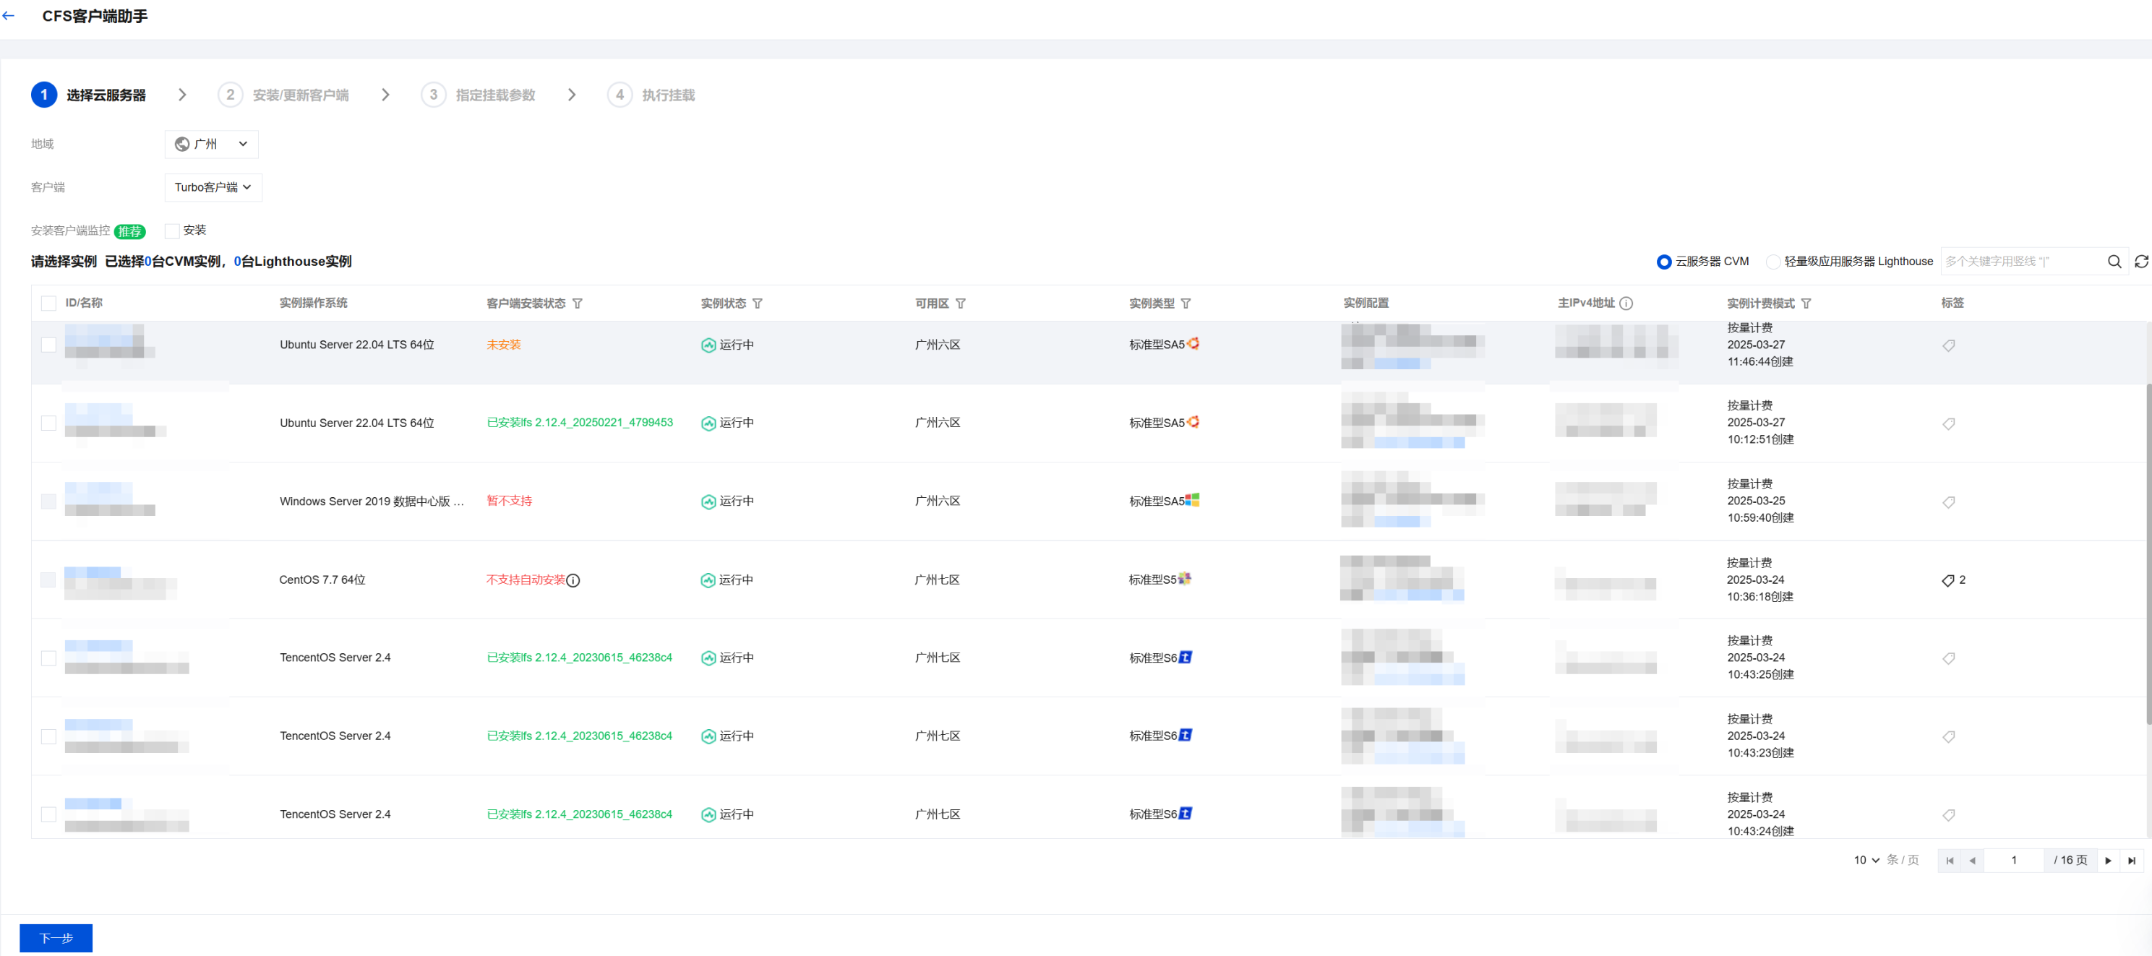Select the CentOS 7.7 instance checkbox
The image size is (2152, 956).
coord(48,580)
